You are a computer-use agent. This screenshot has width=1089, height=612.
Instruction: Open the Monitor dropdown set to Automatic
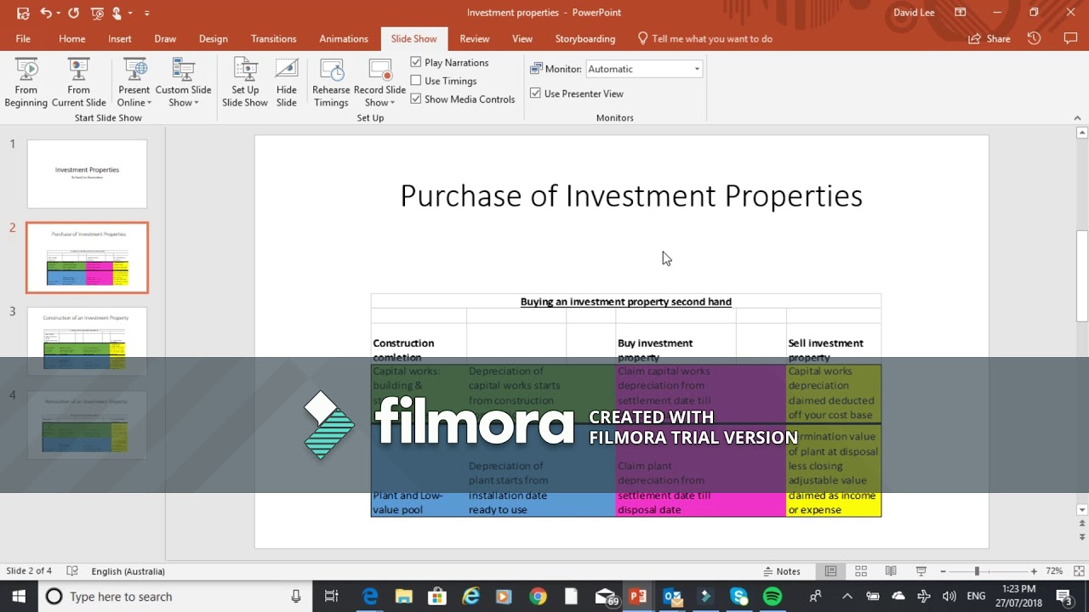point(643,69)
